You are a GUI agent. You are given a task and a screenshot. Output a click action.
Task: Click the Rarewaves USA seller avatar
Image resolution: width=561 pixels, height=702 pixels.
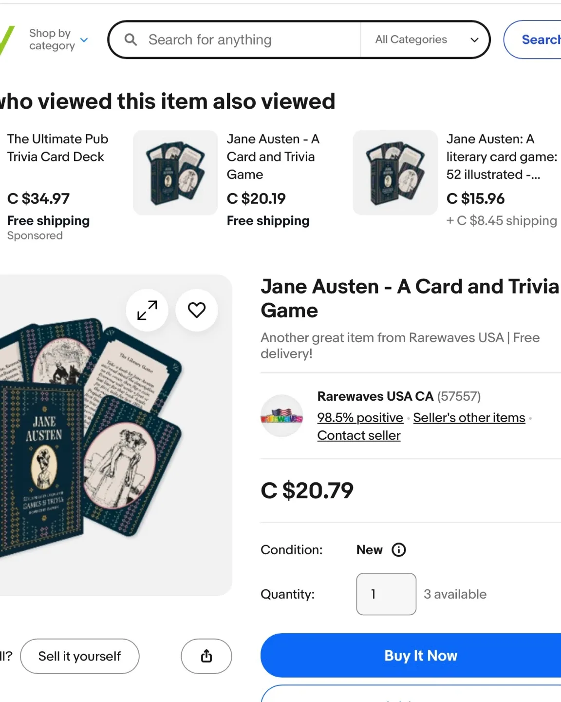tap(282, 416)
